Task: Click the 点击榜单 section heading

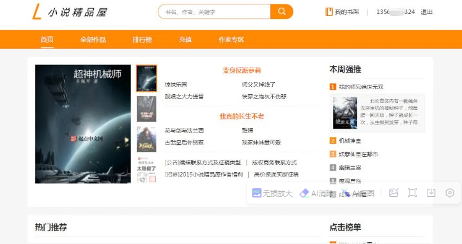Action: pos(345,227)
